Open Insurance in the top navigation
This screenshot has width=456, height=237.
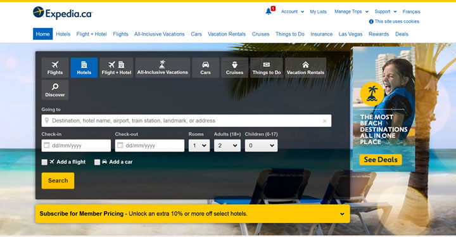(x=321, y=34)
